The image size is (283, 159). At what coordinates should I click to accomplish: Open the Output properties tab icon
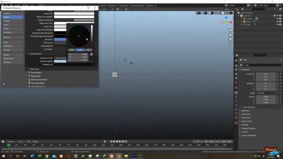(x=236, y=70)
